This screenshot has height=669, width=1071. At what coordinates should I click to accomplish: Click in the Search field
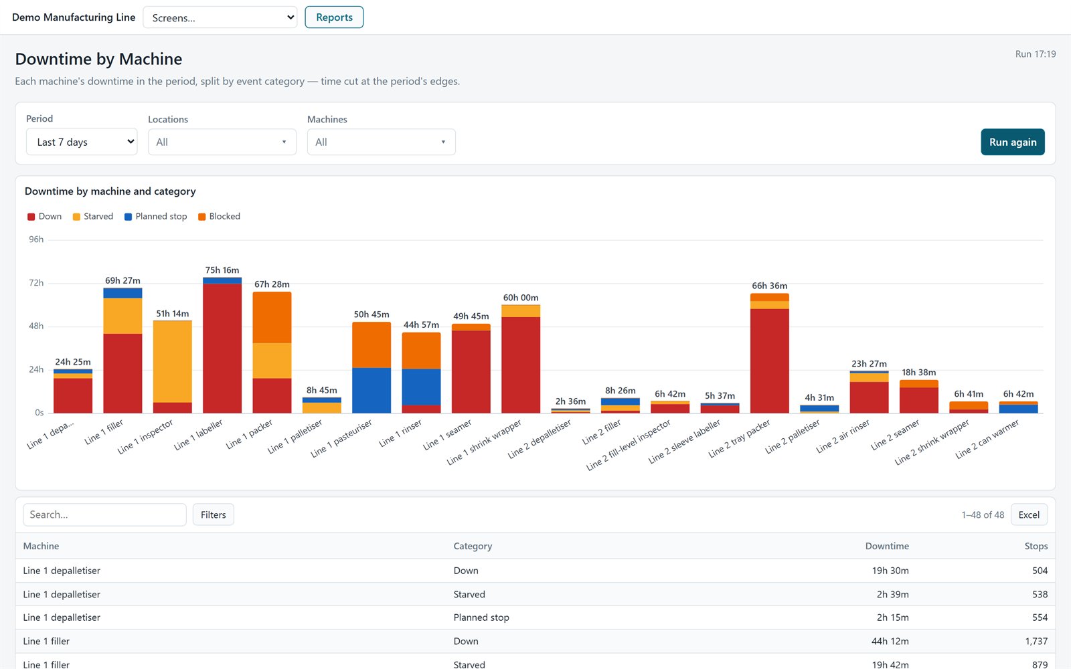tap(104, 514)
